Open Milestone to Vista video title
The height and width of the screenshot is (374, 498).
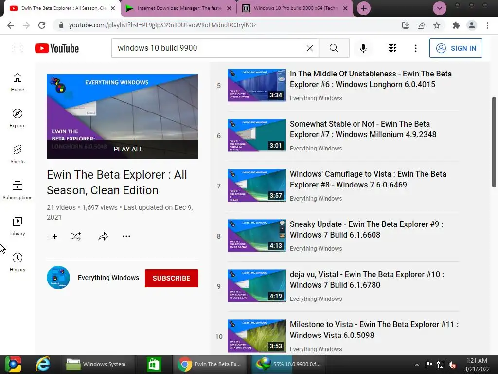(374, 330)
